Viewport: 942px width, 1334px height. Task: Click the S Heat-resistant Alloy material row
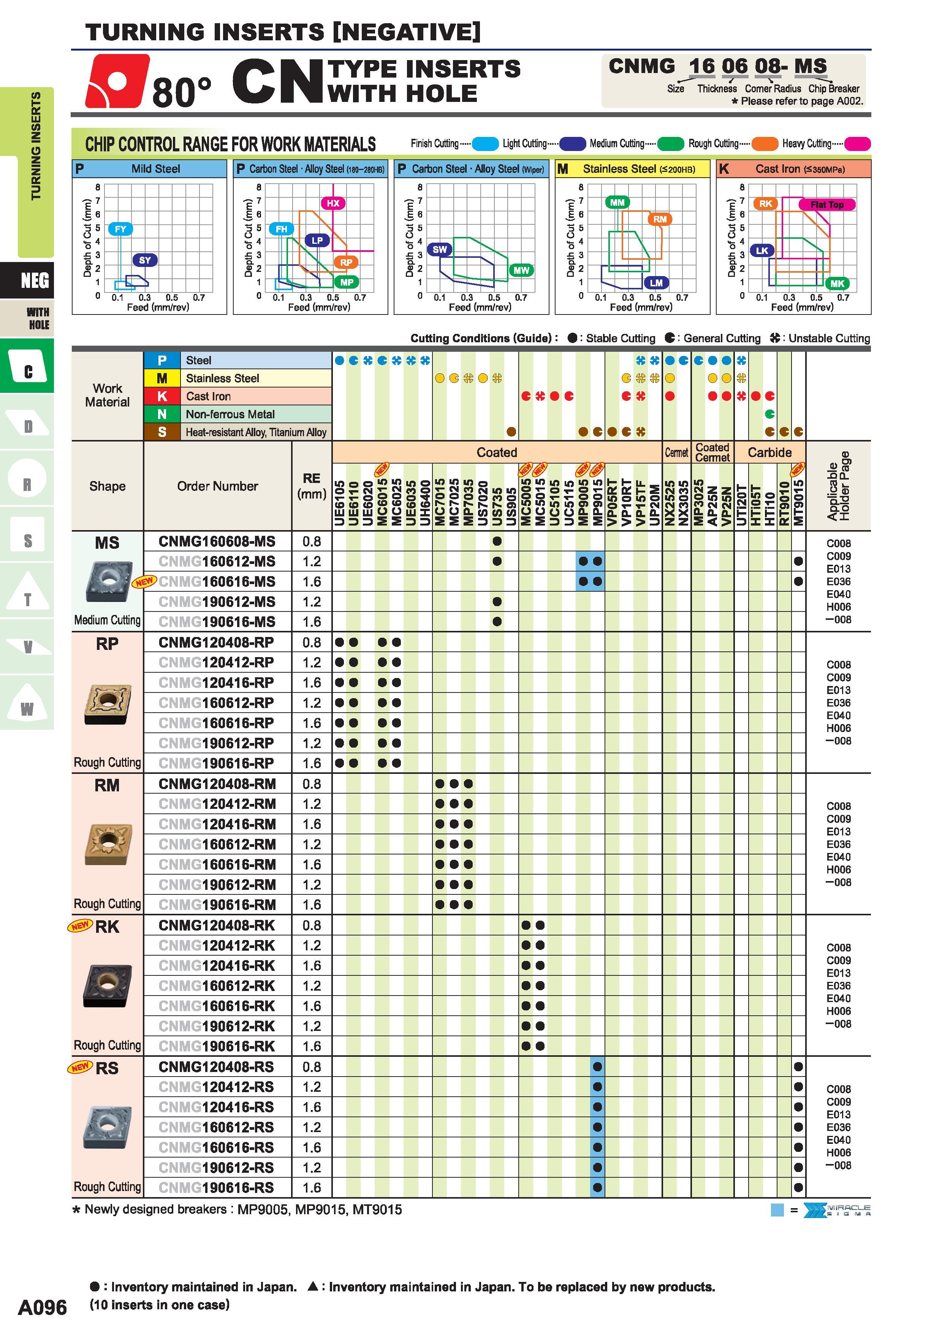coord(238,432)
